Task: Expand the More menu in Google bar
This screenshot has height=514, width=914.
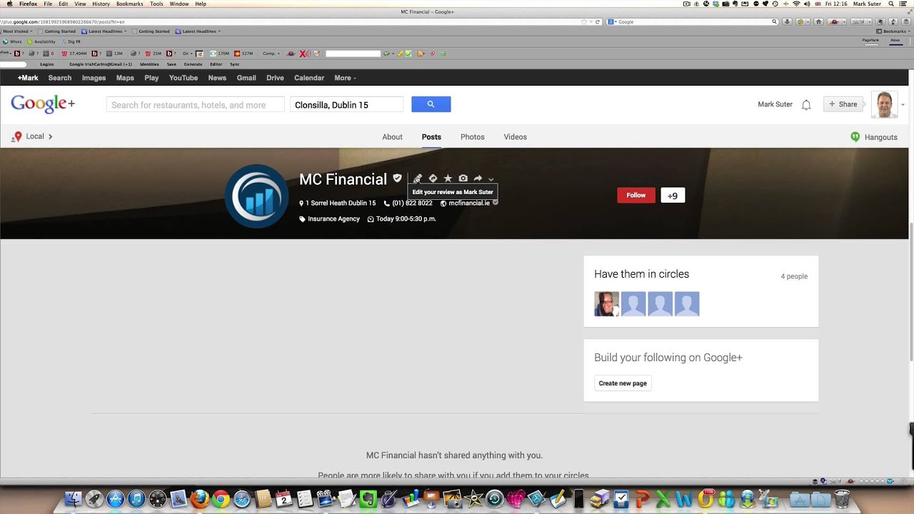Action: pyautogui.click(x=345, y=78)
